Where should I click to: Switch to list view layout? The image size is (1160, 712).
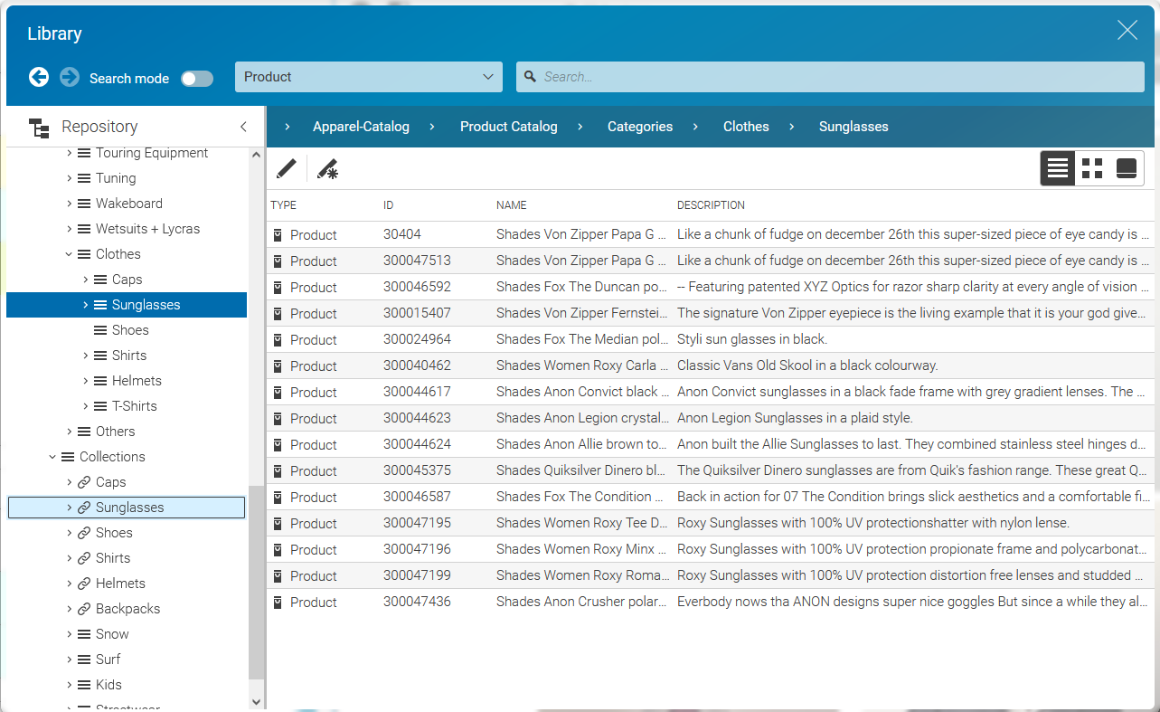(1058, 168)
